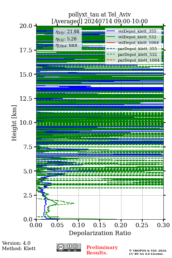Click the dashed red parDepol_klett_1064 legend line
This screenshot has width=172, height=258.
[x=111, y=60]
